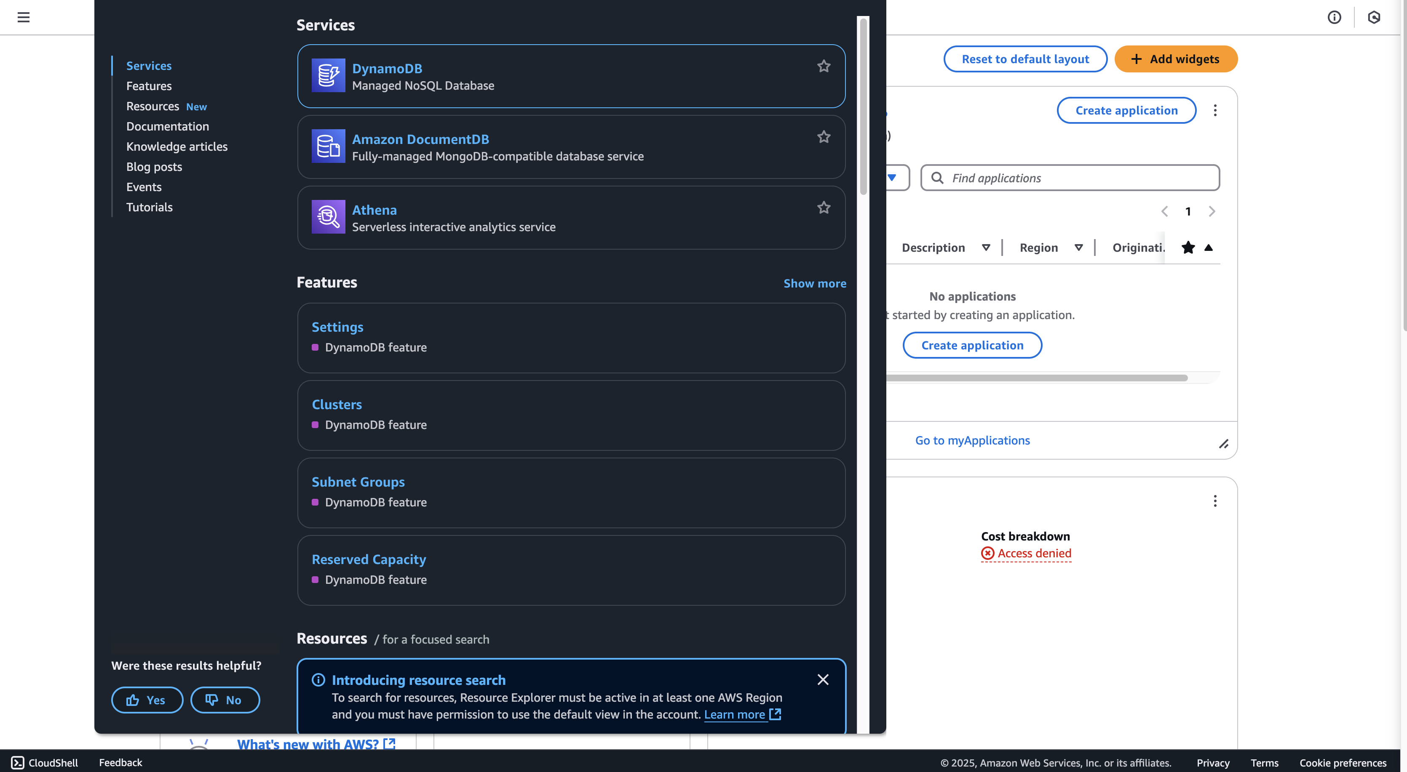Click the applications table horizontal scrollbar
Image resolution: width=1407 pixels, height=772 pixels.
coord(1037,378)
